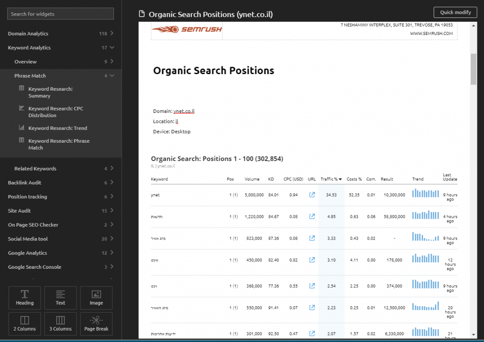Click the Keyword Research: Phrase Match table icon
Screen dimensions: 484x342
click(22, 140)
